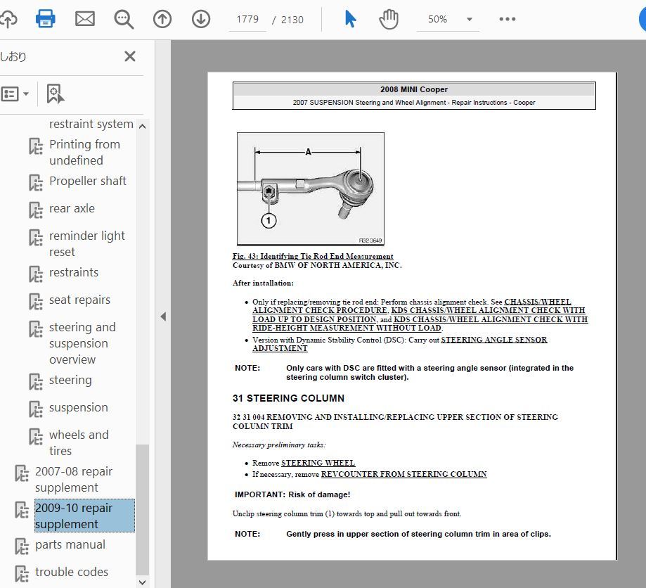Click bookmark icon beside suspension
Screen dimensions: 646x588
36,409
